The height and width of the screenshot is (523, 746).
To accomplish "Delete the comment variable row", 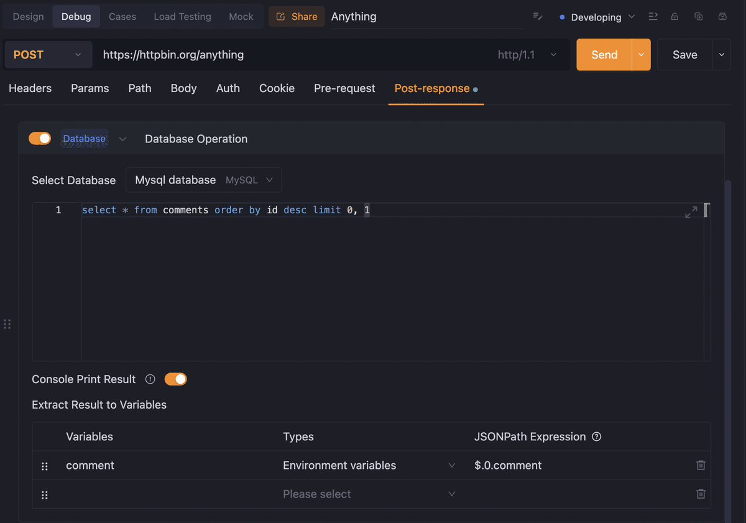I will 701,465.
